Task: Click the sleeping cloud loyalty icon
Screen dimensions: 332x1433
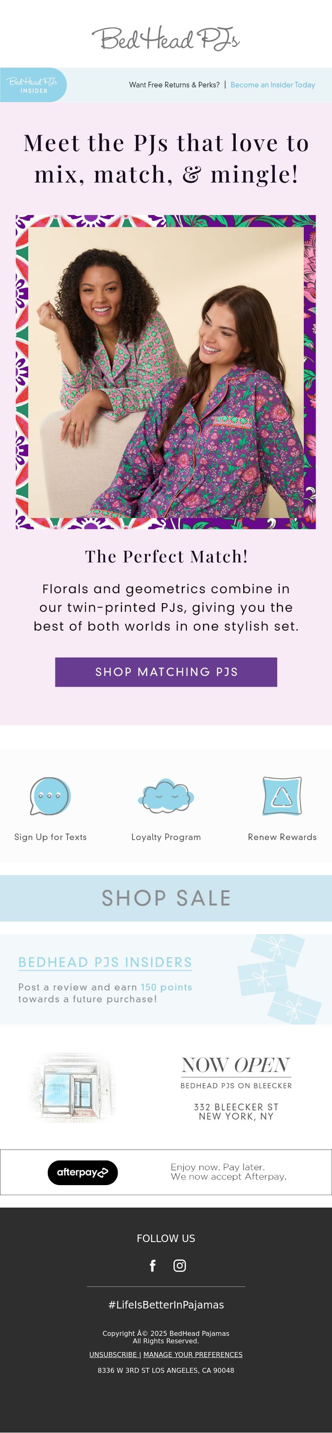Action: click(x=166, y=796)
